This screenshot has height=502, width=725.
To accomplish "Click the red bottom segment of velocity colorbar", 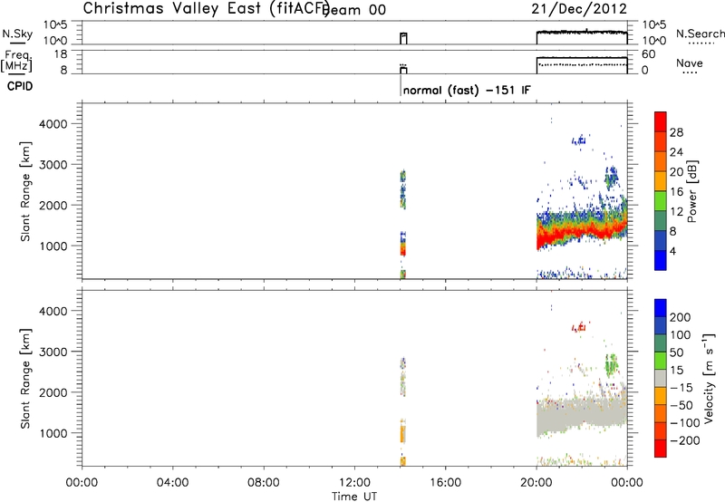I will (661, 449).
